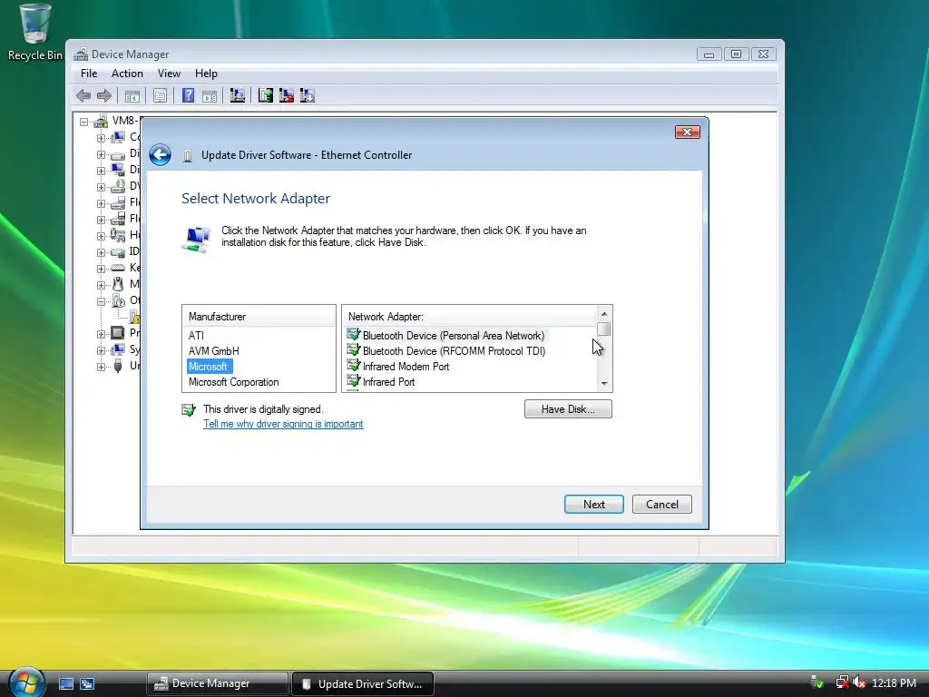929x697 pixels.
Task: Click the USB plug icon in the tree
Action: 118,366
